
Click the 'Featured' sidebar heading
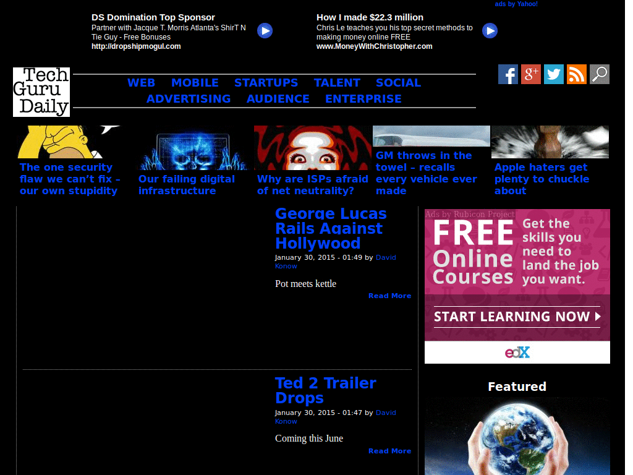tap(517, 387)
